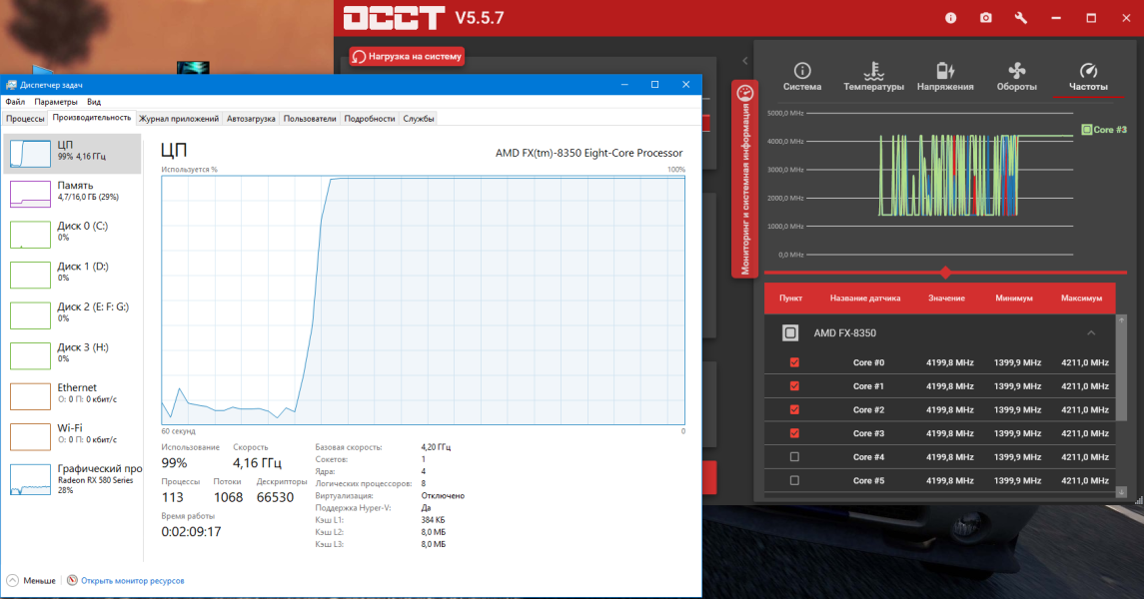Click the red monitoring gauge icon

pos(745,93)
